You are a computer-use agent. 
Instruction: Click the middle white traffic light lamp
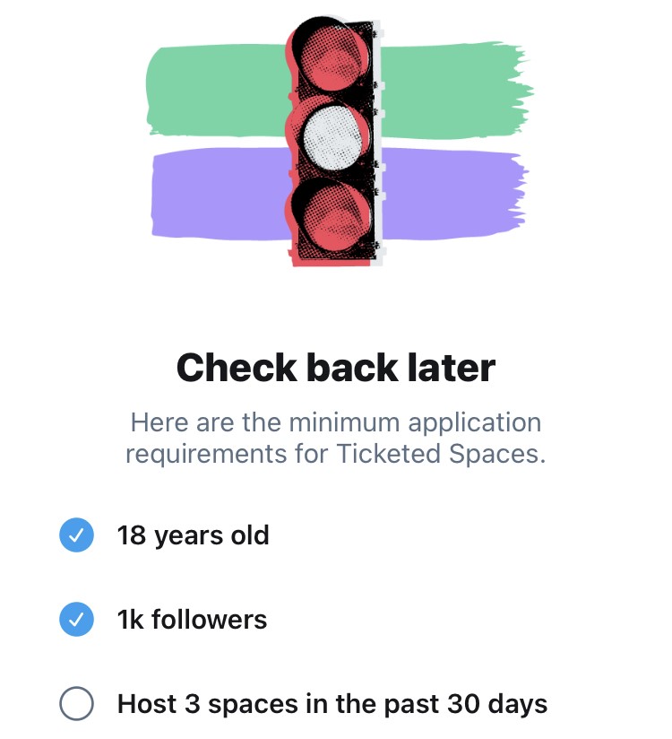pyautogui.click(x=333, y=137)
